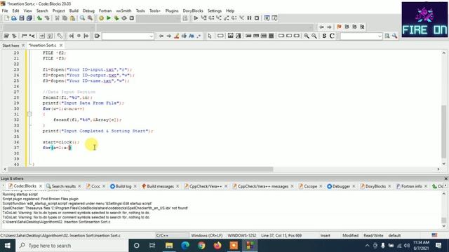Click the editor vertical scrollbar thumb
Viewport: 449px width, 252px height.
tap(444, 132)
